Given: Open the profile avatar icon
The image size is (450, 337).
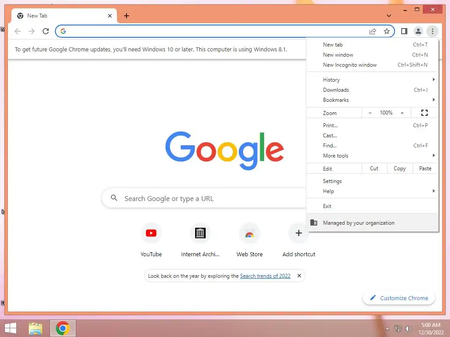Looking at the screenshot, I should pyautogui.click(x=418, y=31).
